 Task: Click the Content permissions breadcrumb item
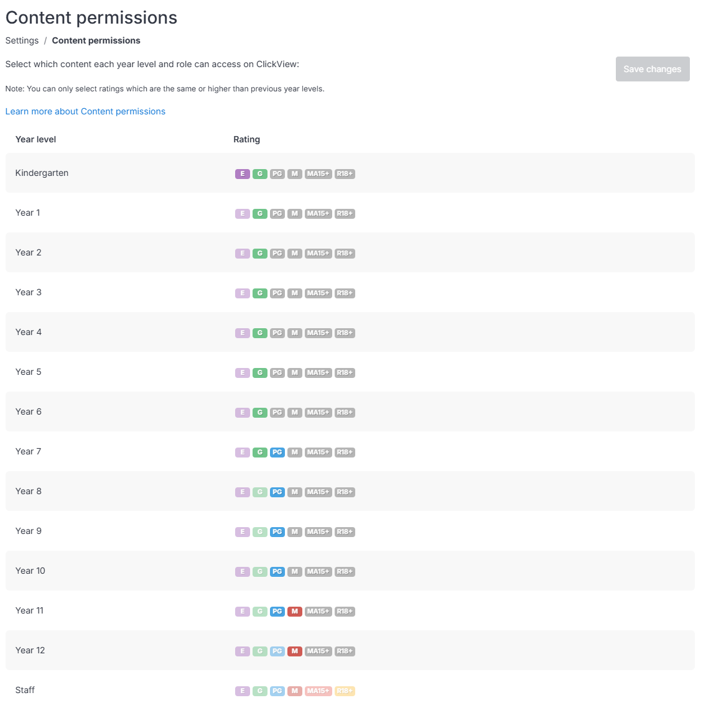coord(96,40)
